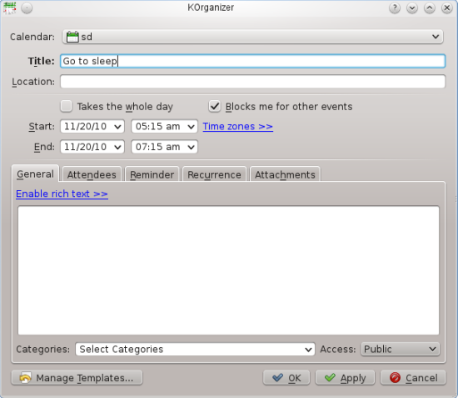Uncheck Blocks me for other events

tap(214, 106)
